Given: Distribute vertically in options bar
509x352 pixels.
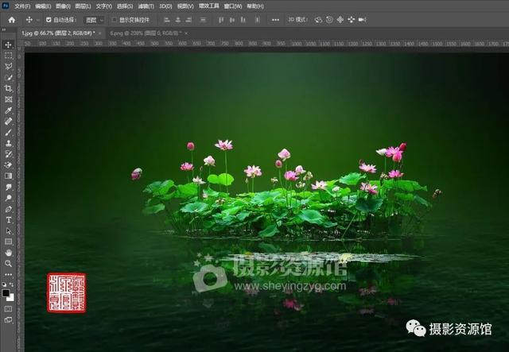Looking at the screenshot, I should pyautogui.click(x=203, y=20).
